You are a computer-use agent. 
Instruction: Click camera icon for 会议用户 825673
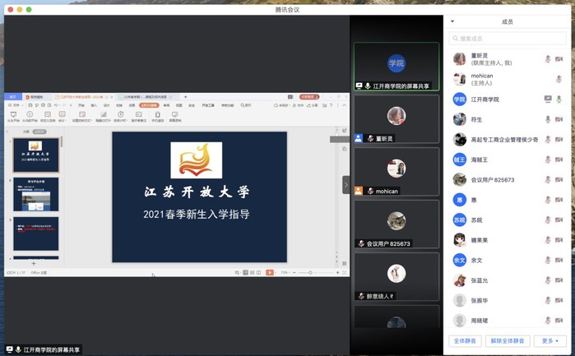559,180
